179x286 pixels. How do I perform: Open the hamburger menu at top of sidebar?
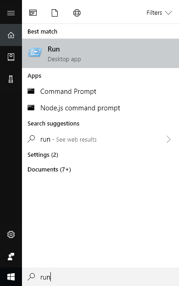(x=11, y=13)
